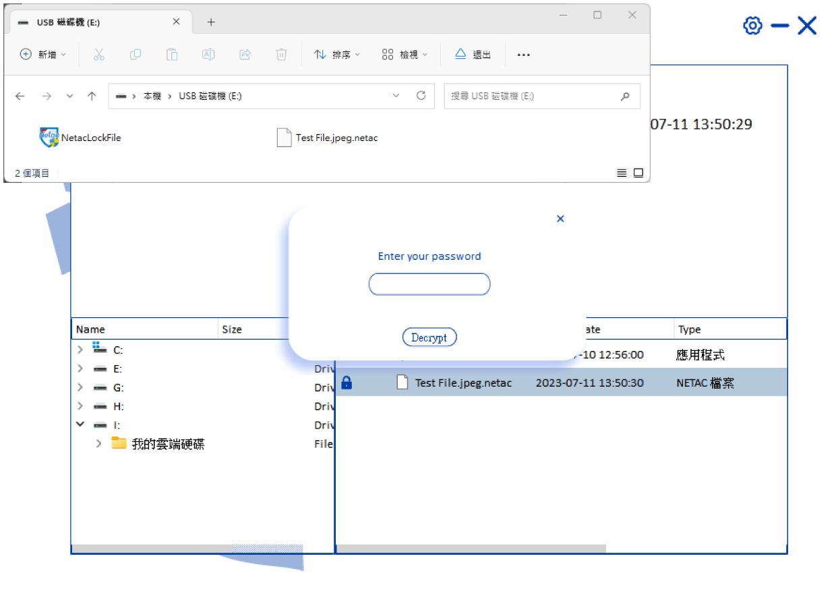Click the Cut scissors icon in toolbar

tap(99, 55)
